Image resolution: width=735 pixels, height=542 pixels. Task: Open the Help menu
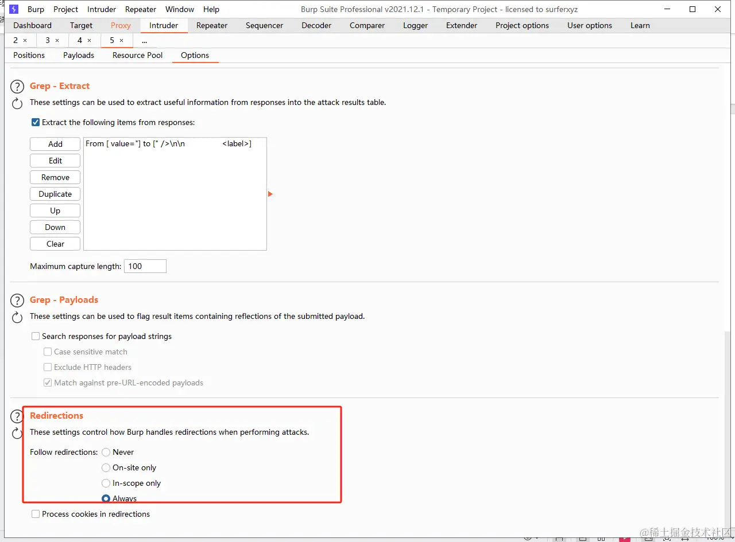click(211, 9)
